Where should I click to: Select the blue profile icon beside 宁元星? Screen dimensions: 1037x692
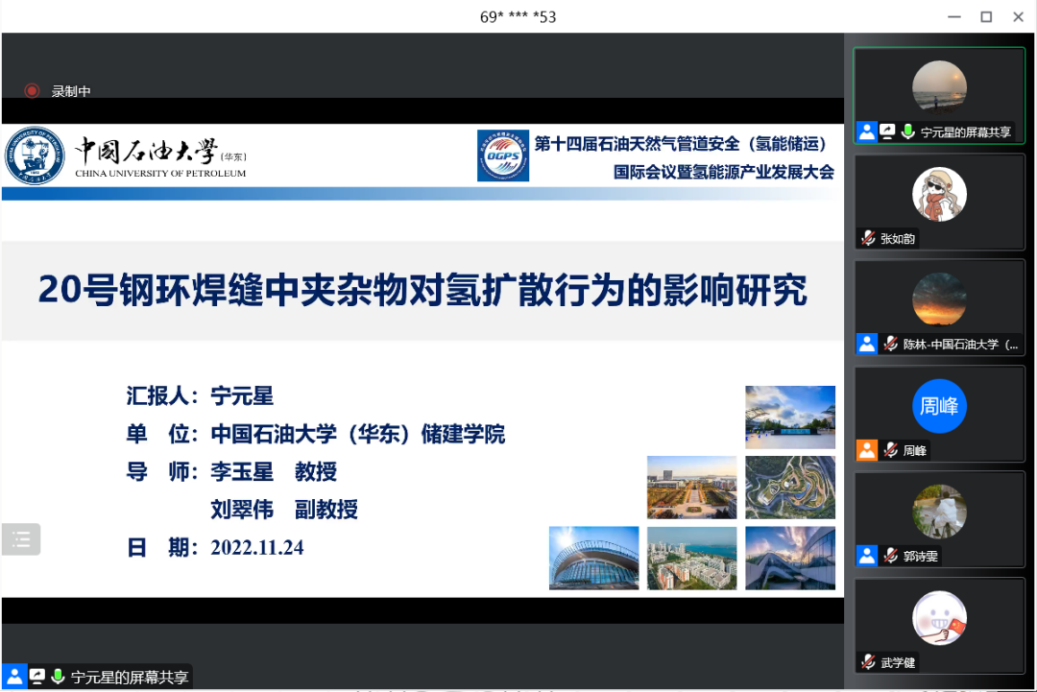click(867, 131)
